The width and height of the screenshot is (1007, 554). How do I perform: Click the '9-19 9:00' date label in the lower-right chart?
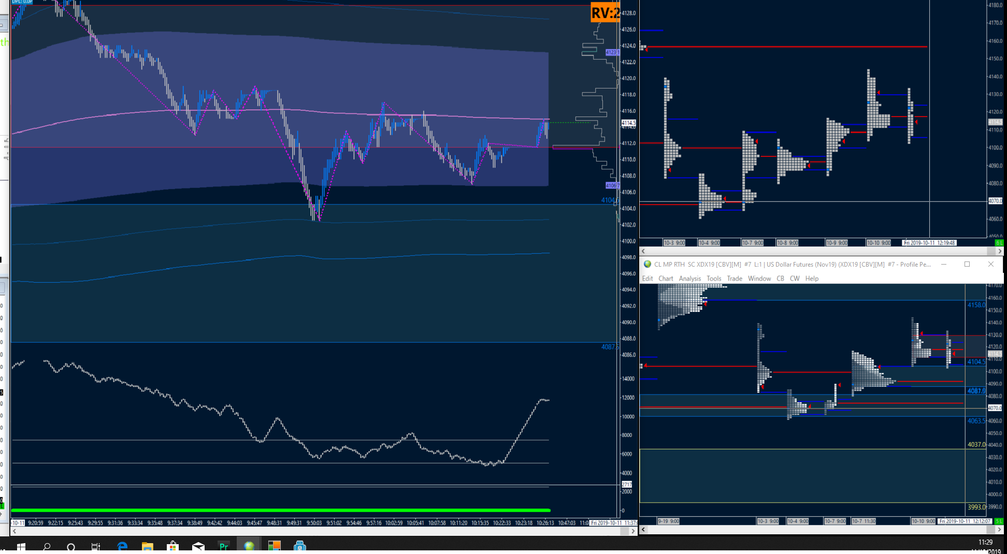[x=668, y=521]
